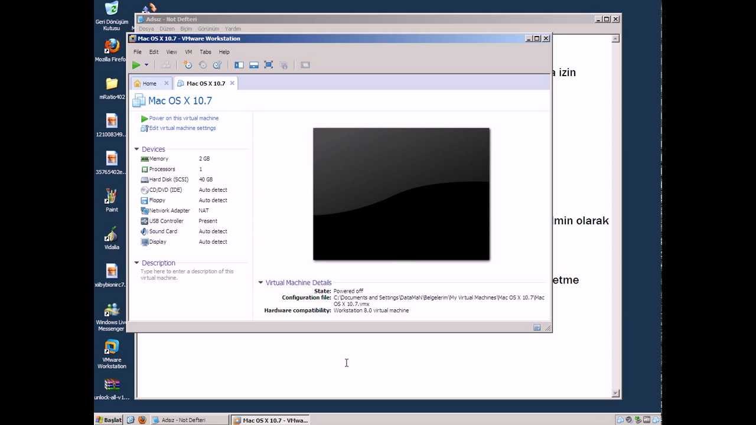
Task: Select the USB Controller device
Action: click(184, 221)
